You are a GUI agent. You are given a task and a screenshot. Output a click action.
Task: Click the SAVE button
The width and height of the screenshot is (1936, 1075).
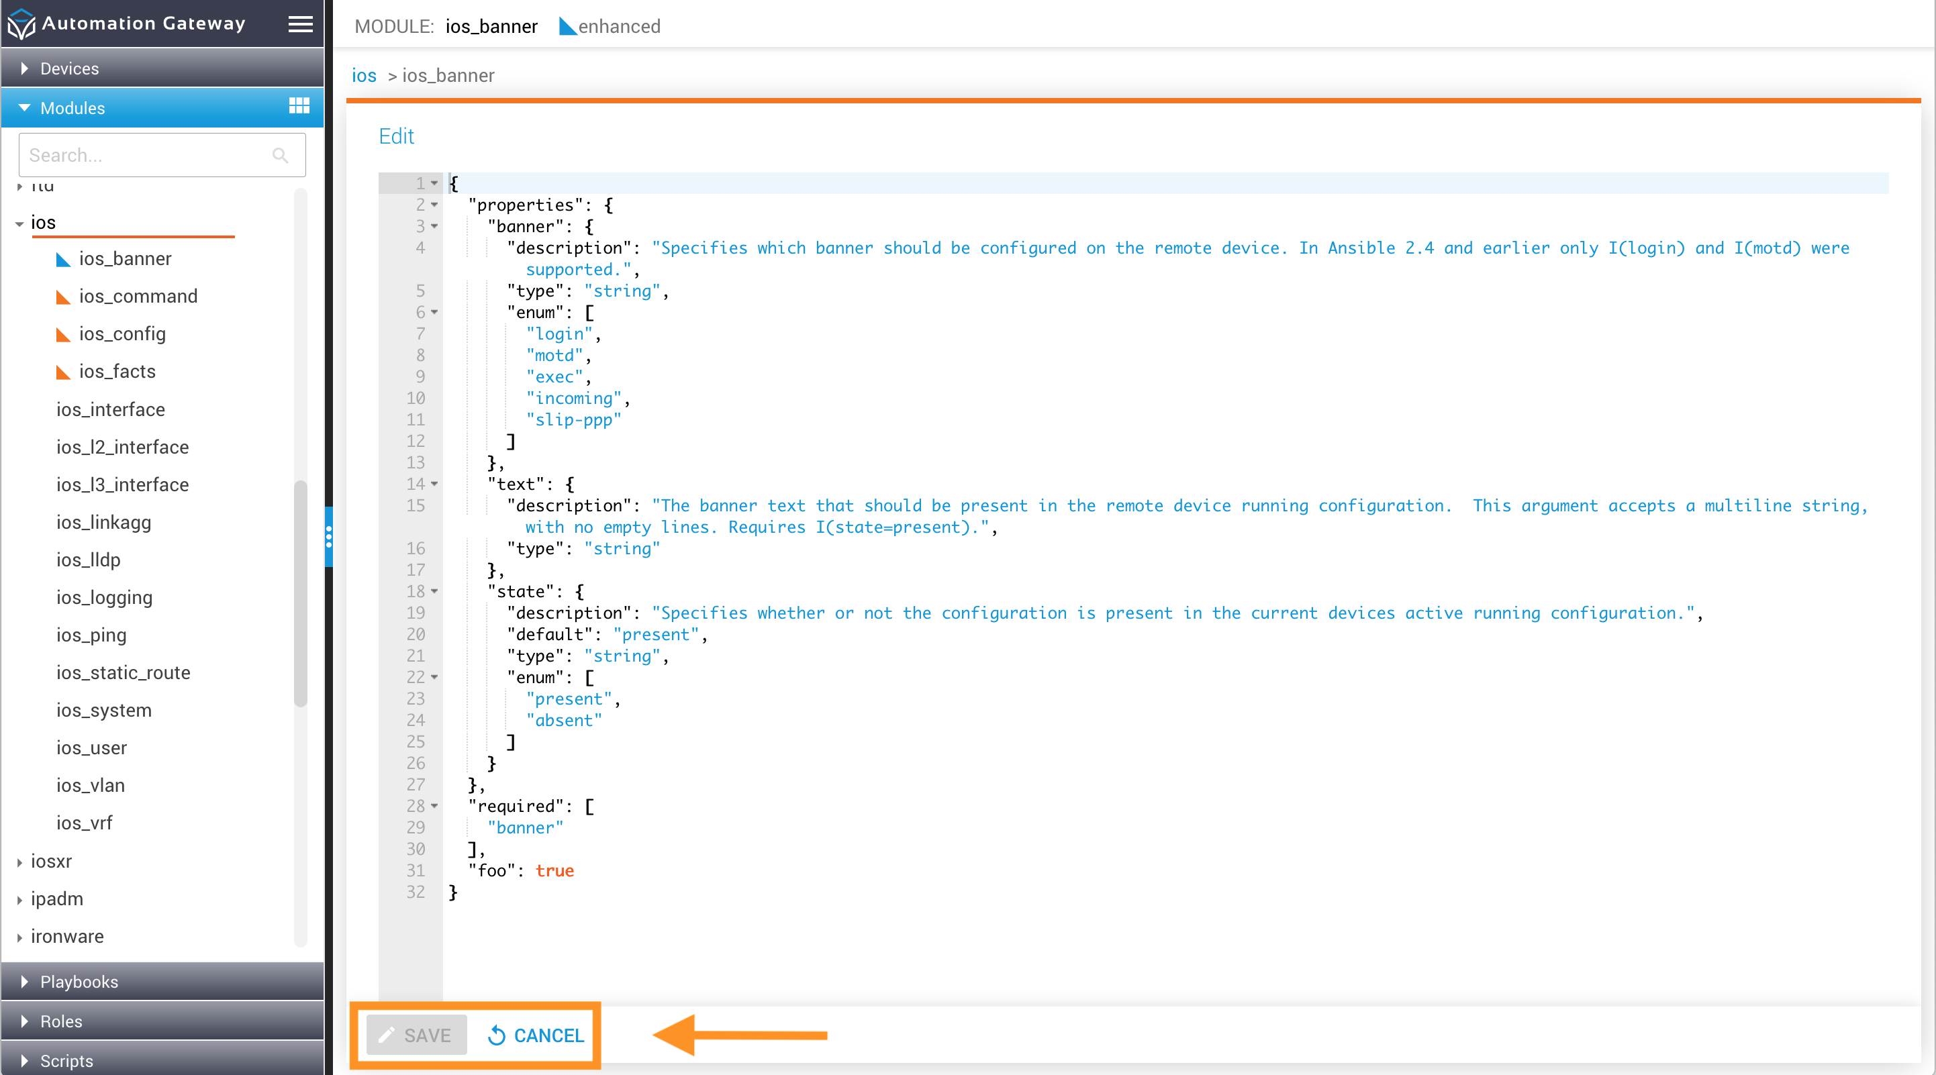click(x=416, y=1035)
